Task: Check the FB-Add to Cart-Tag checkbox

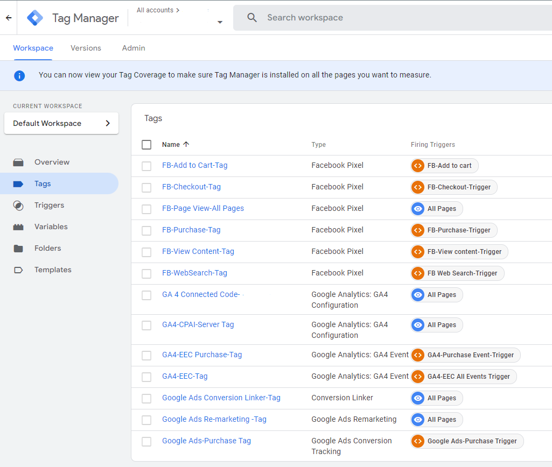Action: [146, 166]
